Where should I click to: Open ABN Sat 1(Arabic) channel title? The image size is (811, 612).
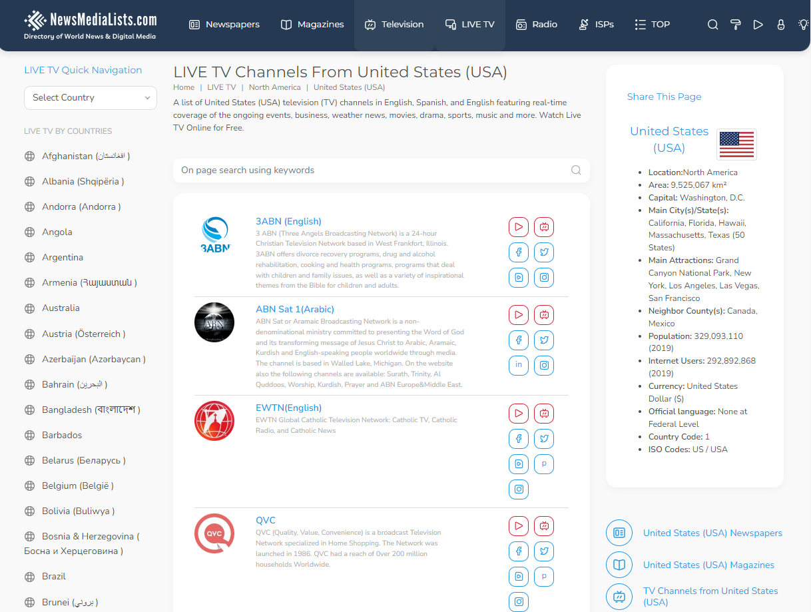[x=295, y=309]
